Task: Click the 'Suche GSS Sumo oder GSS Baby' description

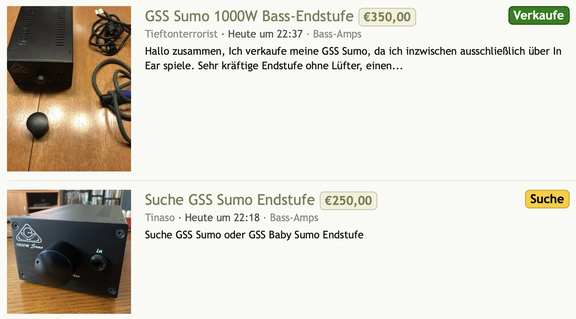Action: tap(254, 235)
